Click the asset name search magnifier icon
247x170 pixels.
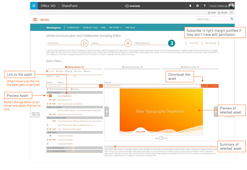coord(101,86)
